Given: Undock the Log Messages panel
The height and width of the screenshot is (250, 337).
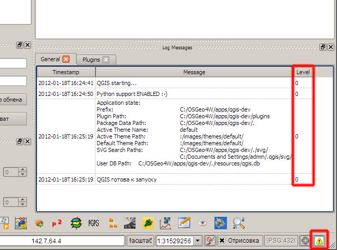Looking at the screenshot, I should [323, 47].
